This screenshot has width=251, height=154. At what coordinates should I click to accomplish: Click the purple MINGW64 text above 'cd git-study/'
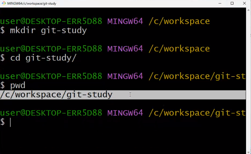[x=125, y=49]
